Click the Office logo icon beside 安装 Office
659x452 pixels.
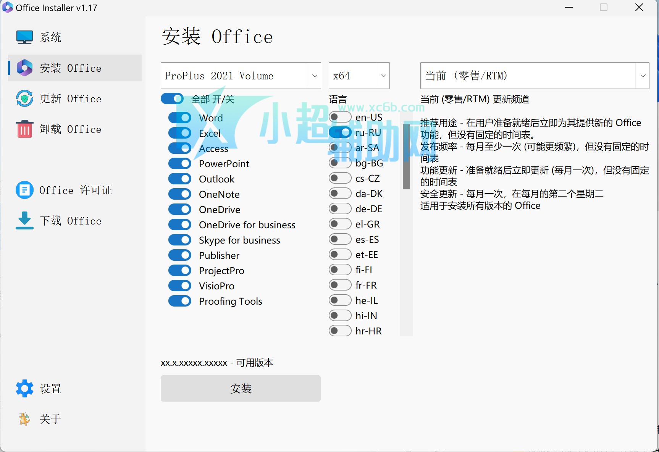click(24, 68)
